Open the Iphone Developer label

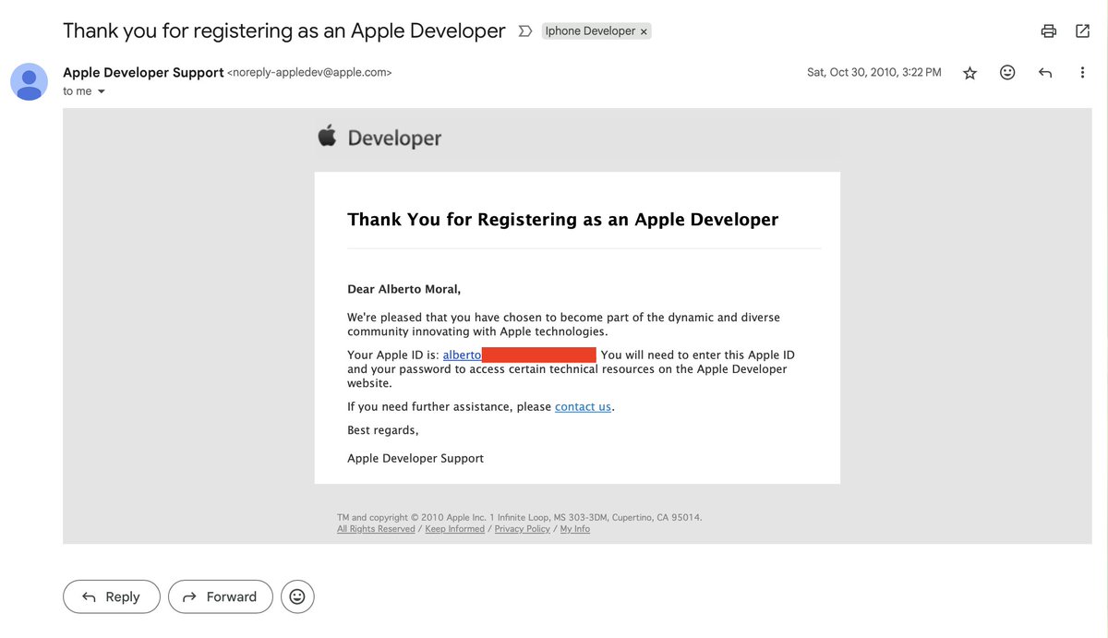pos(590,31)
